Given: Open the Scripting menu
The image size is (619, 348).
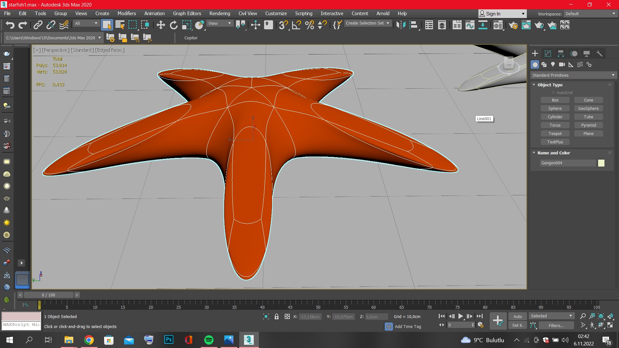Looking at the screenshot, I should coord(303,14).
